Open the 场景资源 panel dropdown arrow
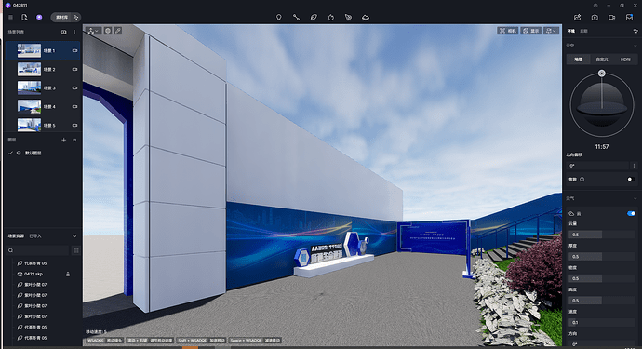Image resolution: width=642 pixels, height=349 pixels. [x=74, y=236]
